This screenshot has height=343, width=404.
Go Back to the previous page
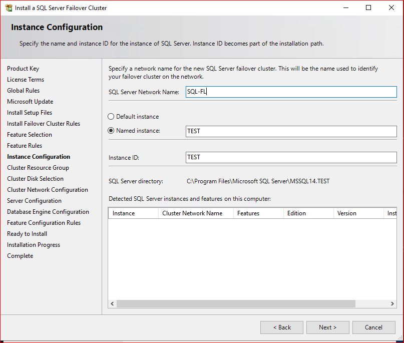point(282,327)
